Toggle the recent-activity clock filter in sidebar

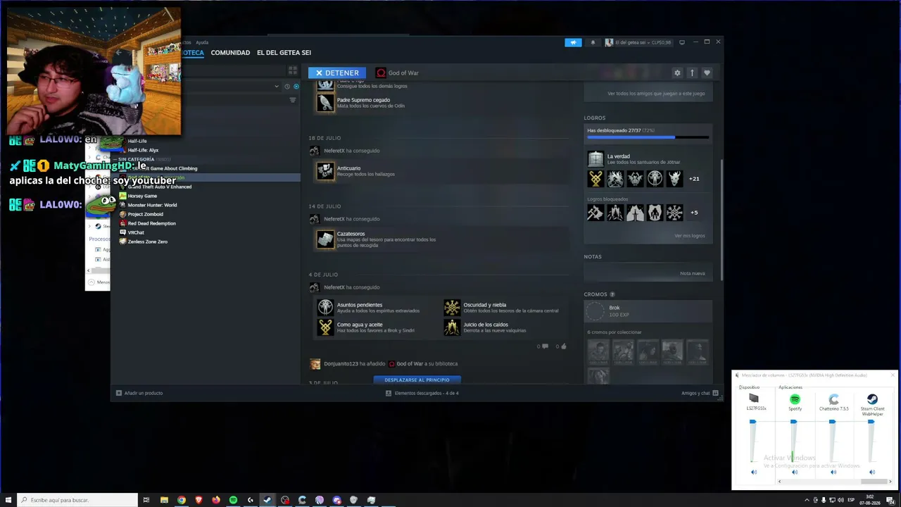click(286, 87)
